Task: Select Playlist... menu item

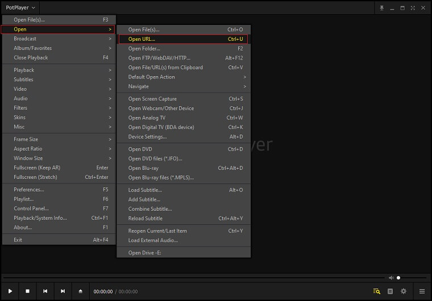Action: [x=59, y=199]
